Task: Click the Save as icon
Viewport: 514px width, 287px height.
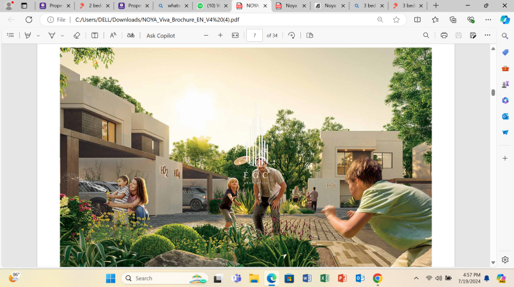Action: (x=473, y=36)
